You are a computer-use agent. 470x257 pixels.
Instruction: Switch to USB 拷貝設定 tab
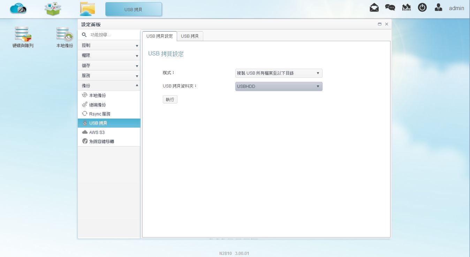tap(160, 36)
